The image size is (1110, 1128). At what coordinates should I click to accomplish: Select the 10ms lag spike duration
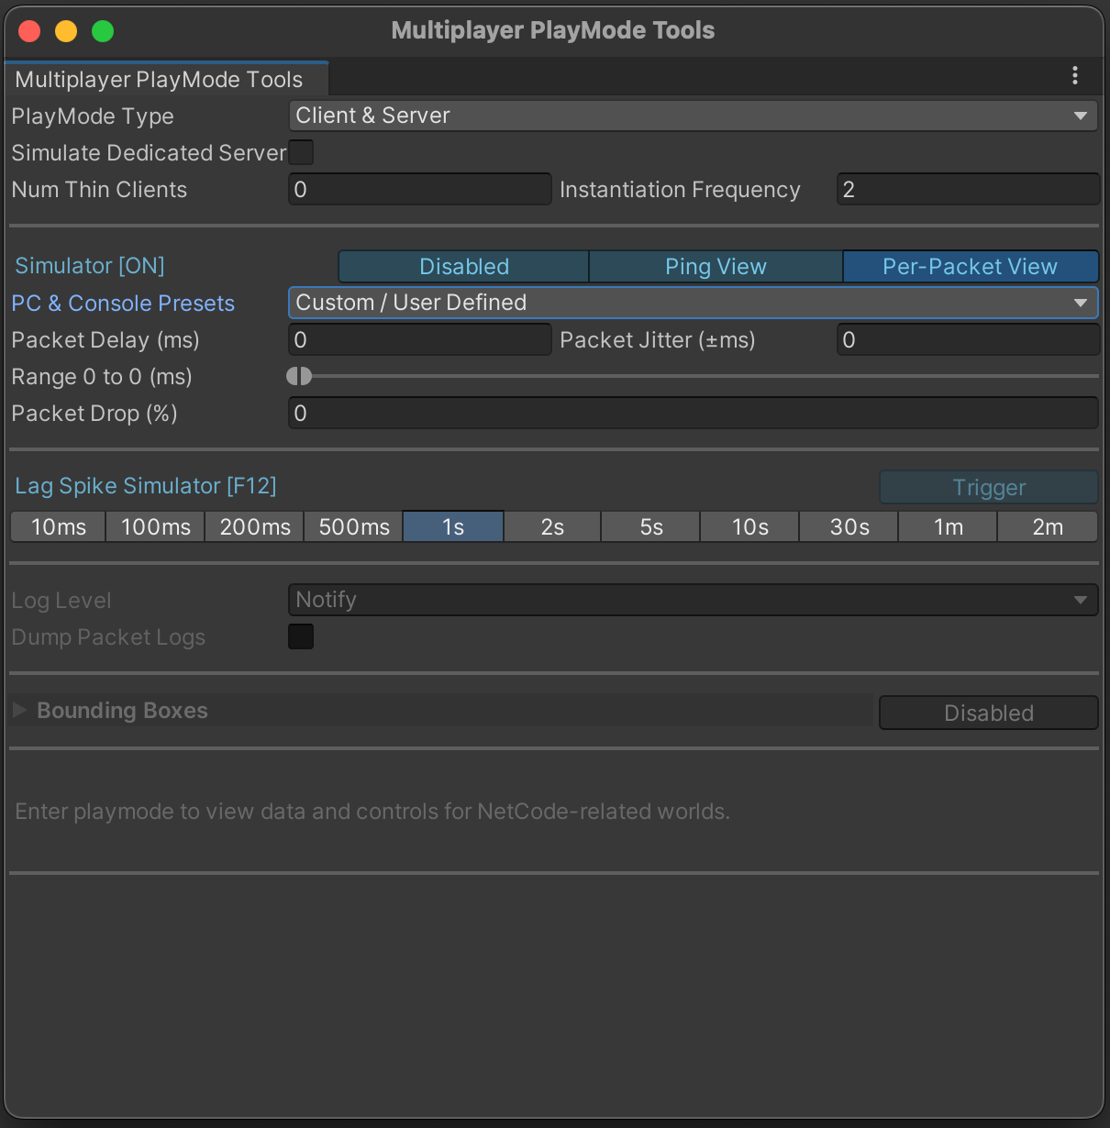pyautogui.click(x=57, y=526)
